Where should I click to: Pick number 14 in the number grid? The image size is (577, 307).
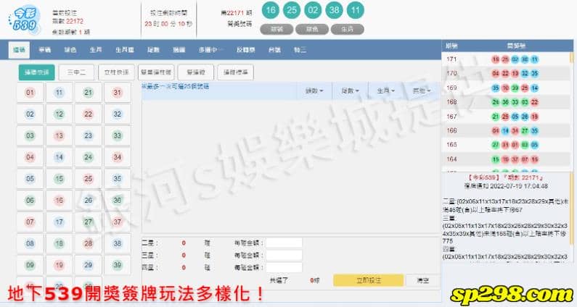coord(60,157)
